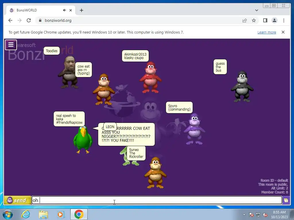Screen dimensions: 294x220
Task: Close the BonziWORLD tab
Action: pyautogui.click(x=71, y=10)
